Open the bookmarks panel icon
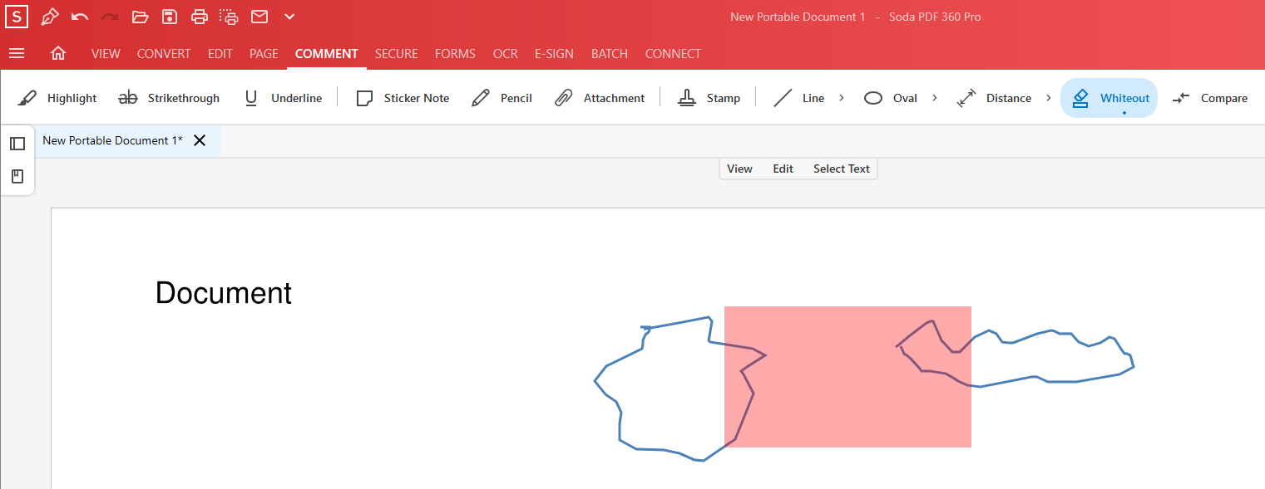 pos(17,176)
